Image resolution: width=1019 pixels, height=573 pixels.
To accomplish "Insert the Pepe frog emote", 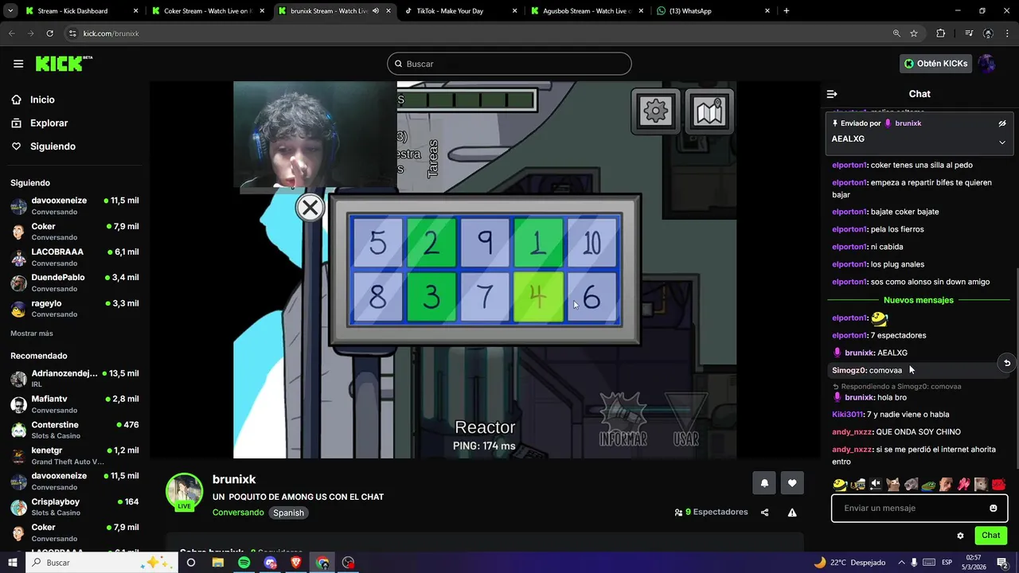I will (927, 484).
